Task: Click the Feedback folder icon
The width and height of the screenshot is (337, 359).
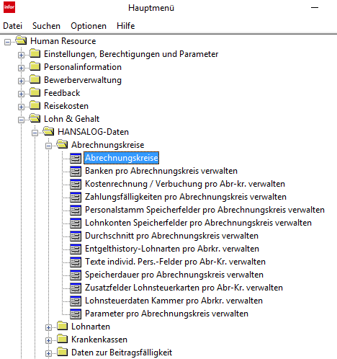Action: 35,92
